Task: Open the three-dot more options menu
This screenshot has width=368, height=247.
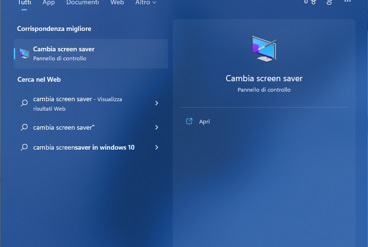Action: click(348, 1)
